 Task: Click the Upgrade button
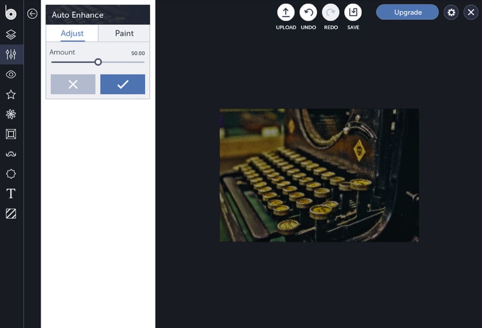click(407, 12)
